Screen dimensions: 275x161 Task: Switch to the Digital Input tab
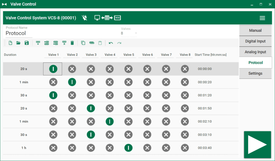click(x=255, y=41)
